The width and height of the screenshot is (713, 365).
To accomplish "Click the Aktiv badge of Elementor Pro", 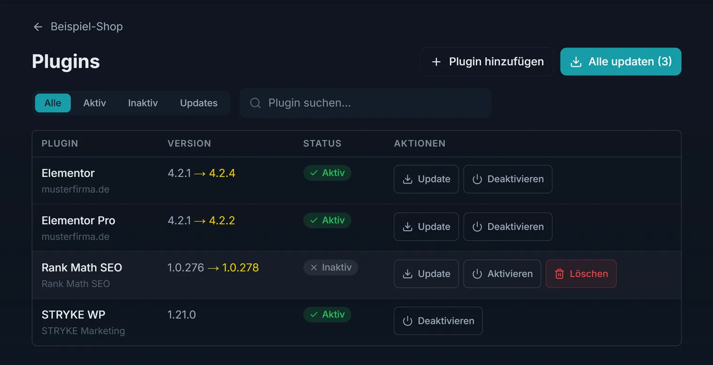I will click(327, 220).
